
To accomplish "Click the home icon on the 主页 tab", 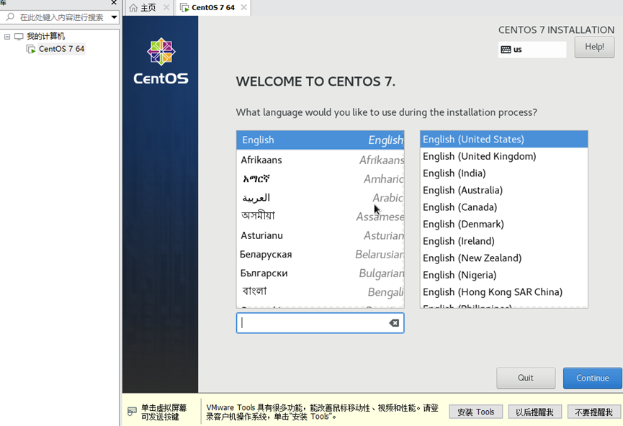I will [x=133, y=7].
